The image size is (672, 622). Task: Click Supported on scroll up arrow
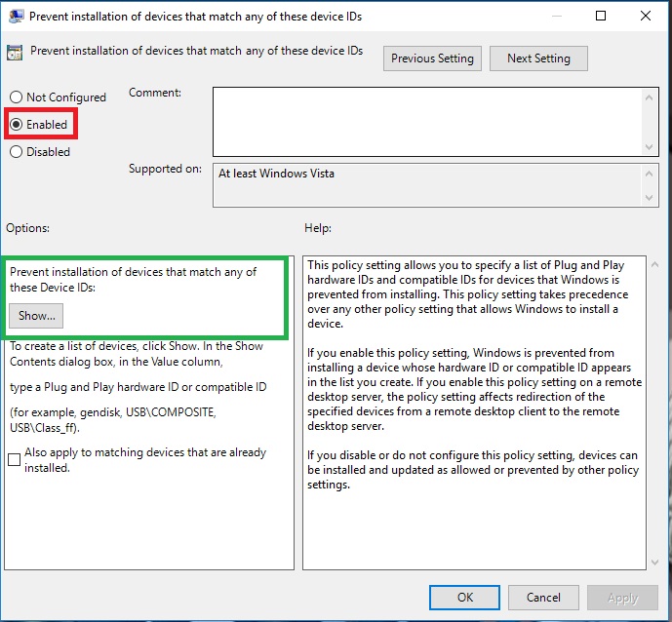649,174
